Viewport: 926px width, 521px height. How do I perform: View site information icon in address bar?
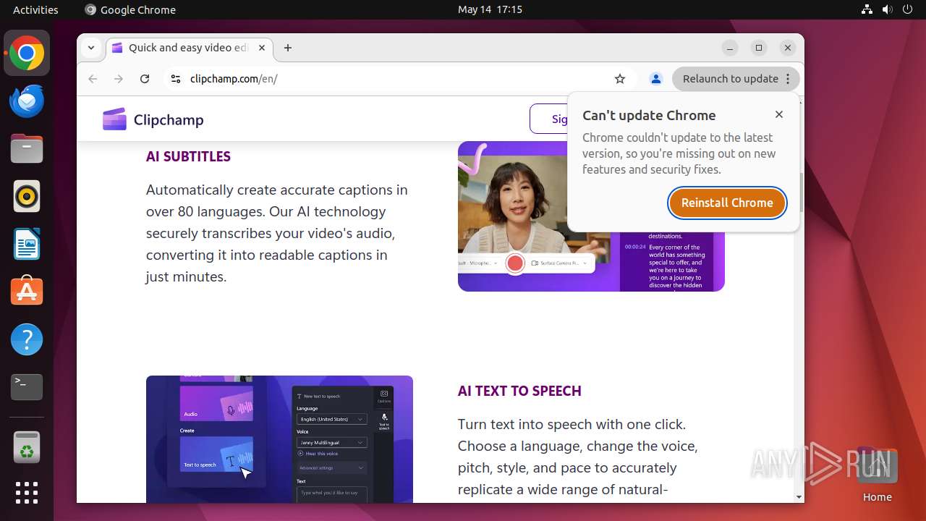(x=175, y=79)
